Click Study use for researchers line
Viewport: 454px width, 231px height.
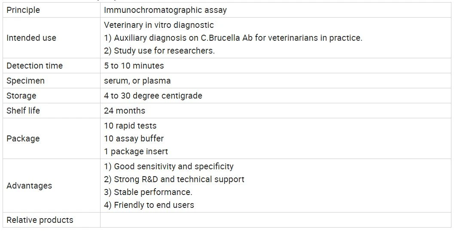(x=159, y=51)
